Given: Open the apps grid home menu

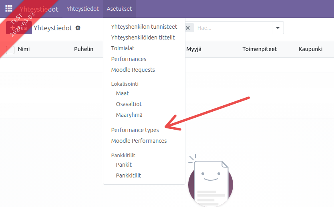Looking at the screenshot, I should pos(9,9).
